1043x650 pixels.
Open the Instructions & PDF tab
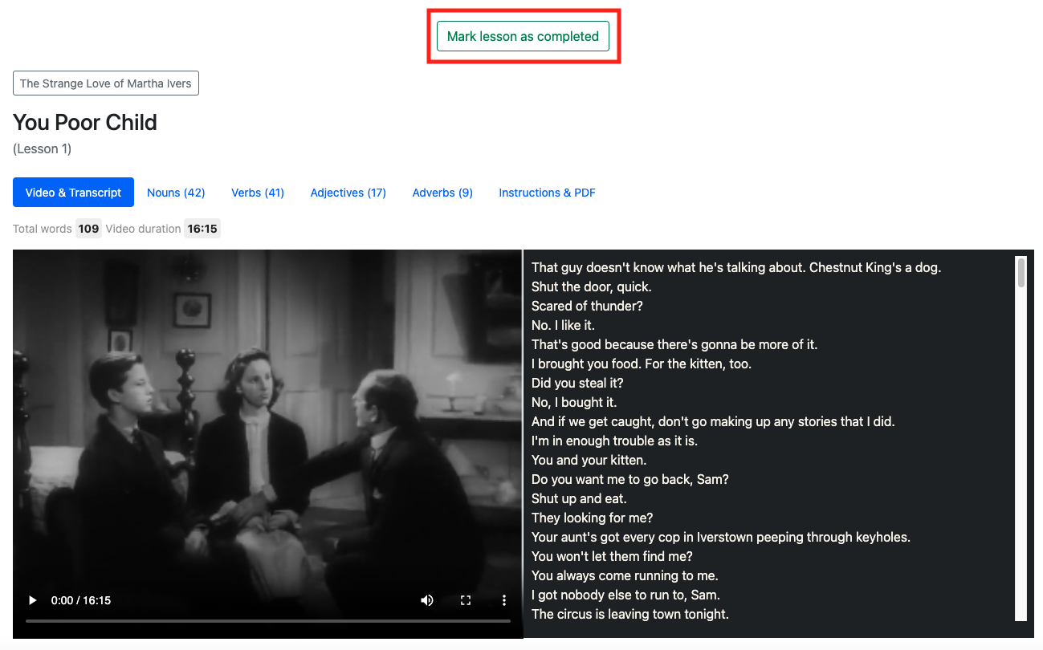[x=548, y=193]
